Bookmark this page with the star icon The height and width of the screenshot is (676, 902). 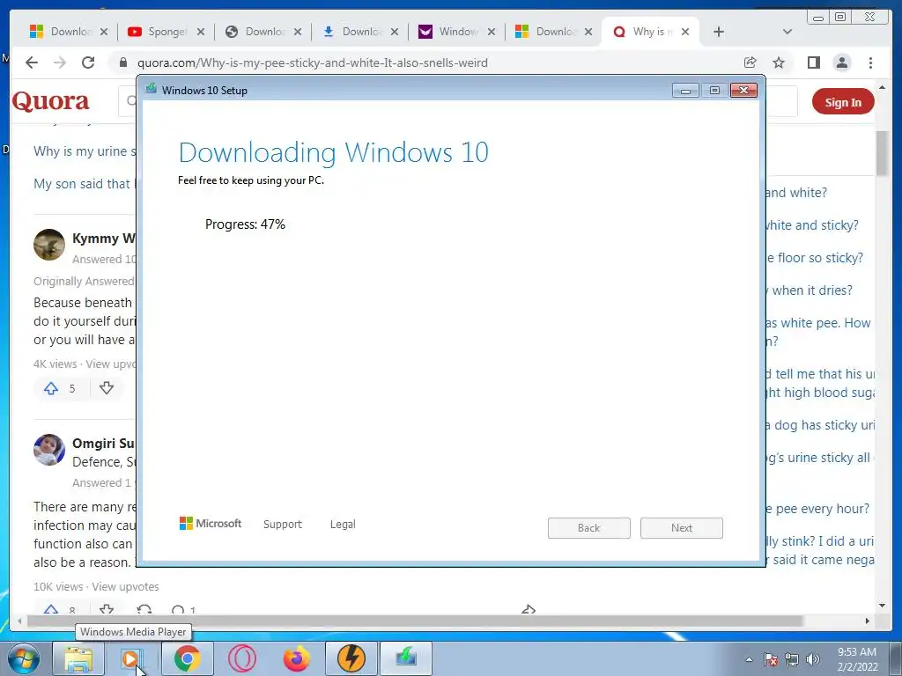click(779, 62)
